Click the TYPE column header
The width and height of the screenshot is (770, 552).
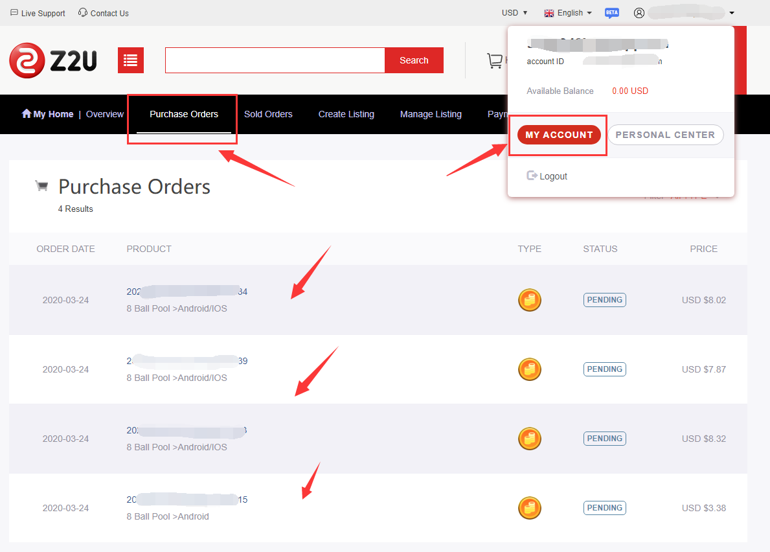pyautogui.click(x=529, y=249)
